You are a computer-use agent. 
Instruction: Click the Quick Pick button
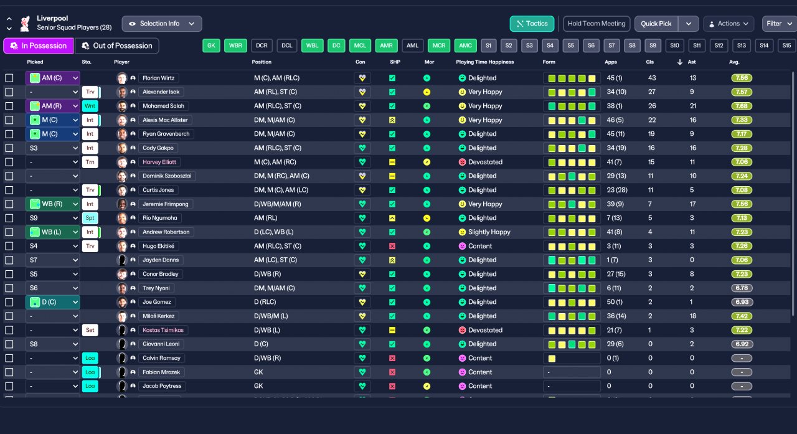click(x=656, y=24)
